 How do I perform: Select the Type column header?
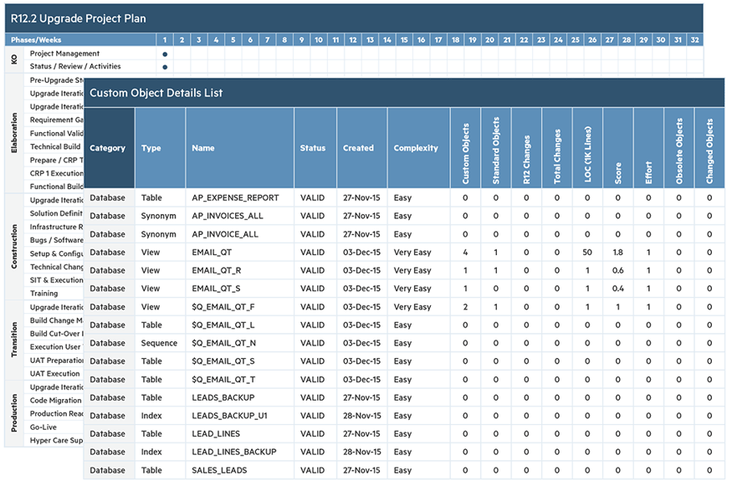(160, 148)
